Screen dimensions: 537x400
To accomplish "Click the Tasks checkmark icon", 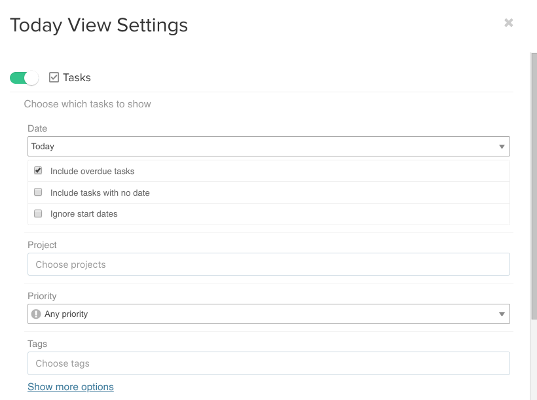I will tap(54, 77).
